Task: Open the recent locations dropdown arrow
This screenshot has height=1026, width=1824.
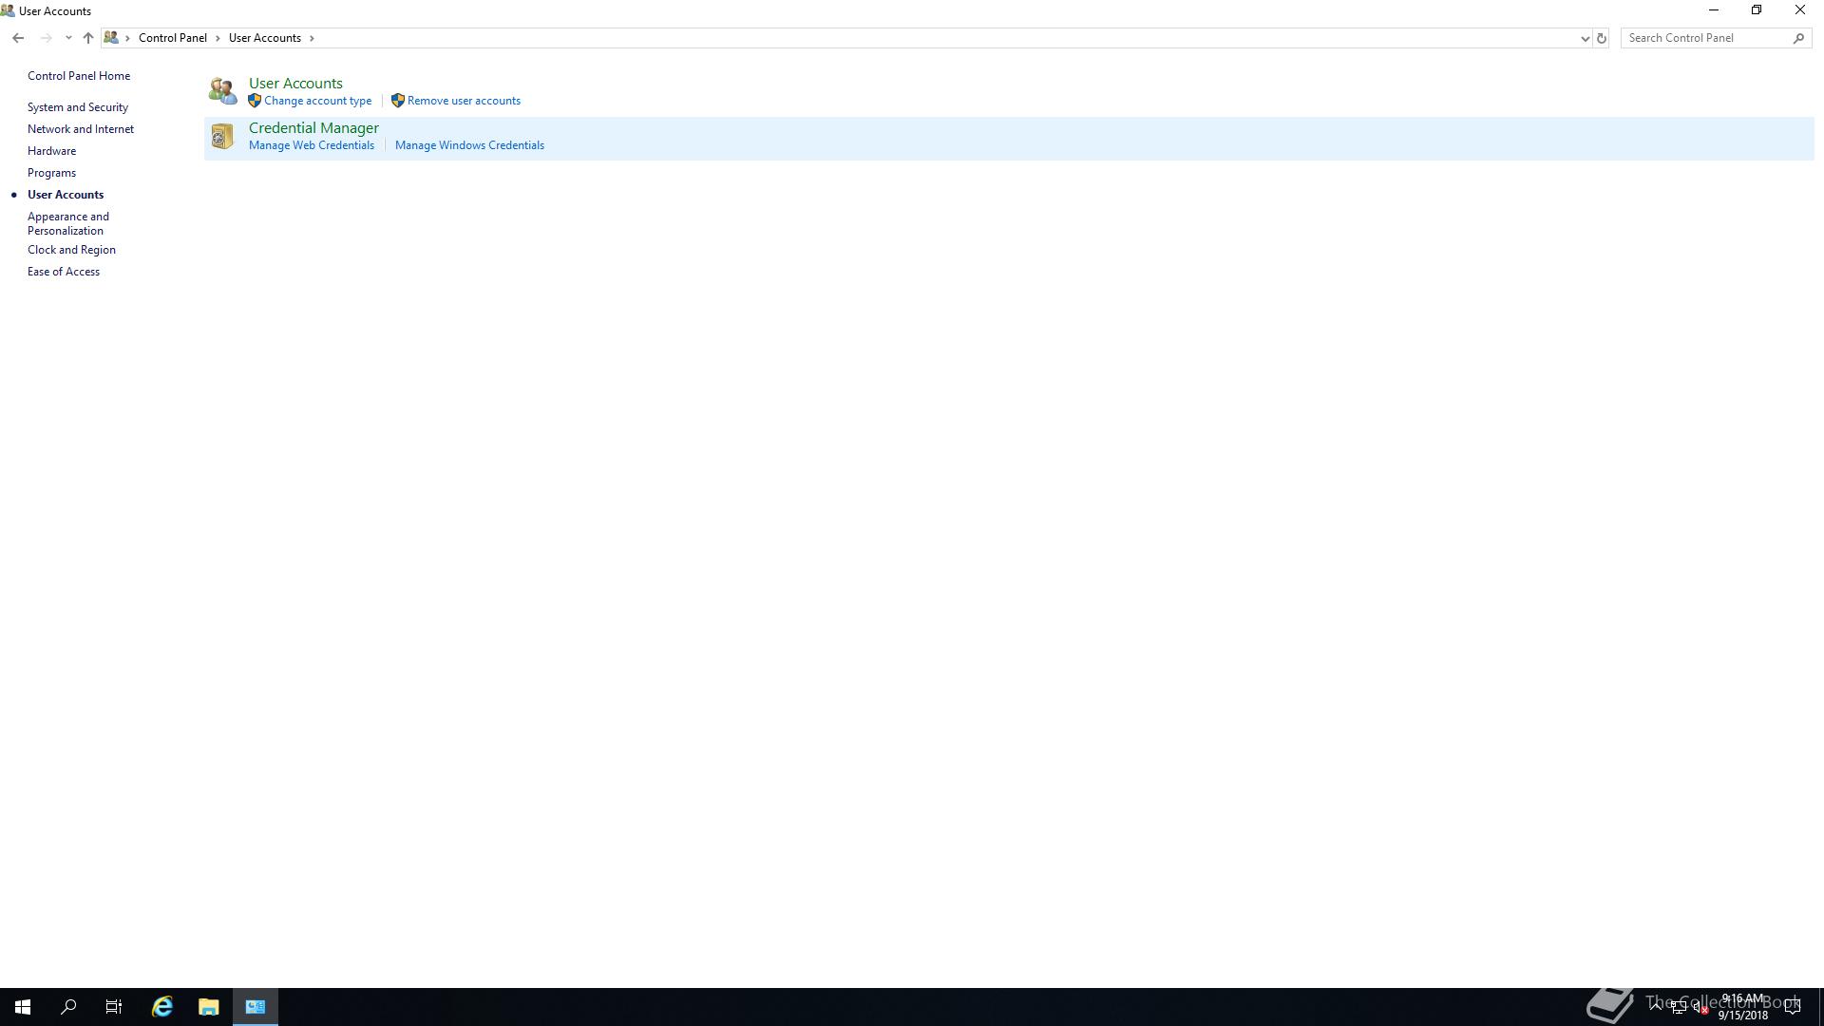Action: tap(68, 38)
